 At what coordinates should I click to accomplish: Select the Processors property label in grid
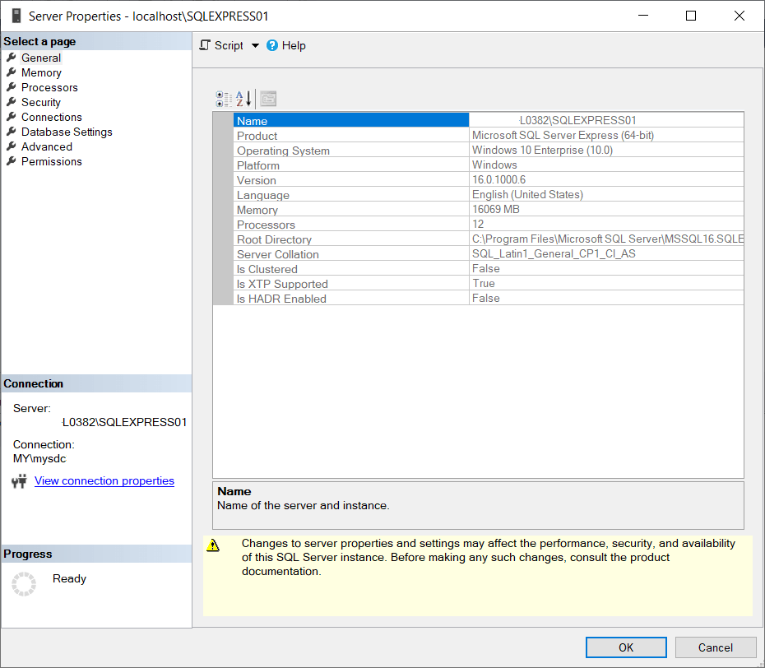coord(266,225)
